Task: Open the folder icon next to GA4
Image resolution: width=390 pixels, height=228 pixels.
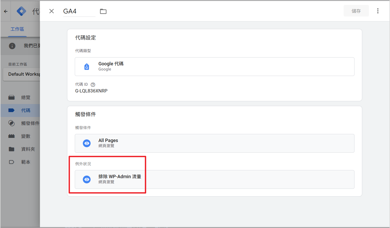Action: coord(103,11)
